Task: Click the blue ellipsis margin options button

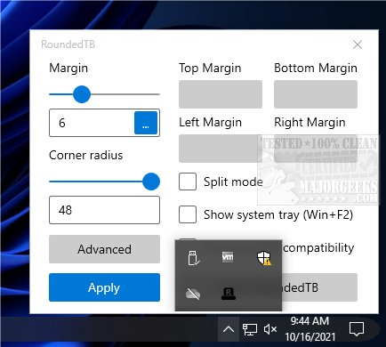Action: [x=146, y=123]
